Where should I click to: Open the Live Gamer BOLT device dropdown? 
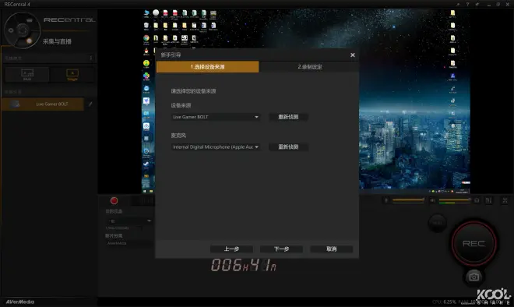tap(216, 117)
